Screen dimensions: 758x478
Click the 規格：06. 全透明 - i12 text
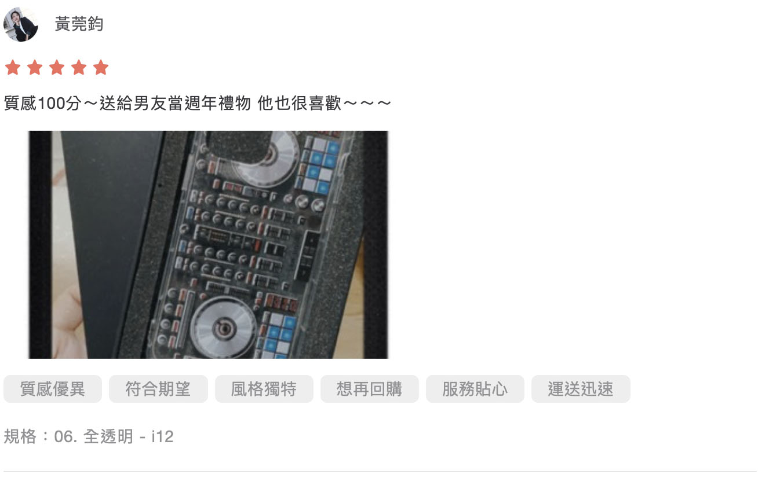pos(89,436)
